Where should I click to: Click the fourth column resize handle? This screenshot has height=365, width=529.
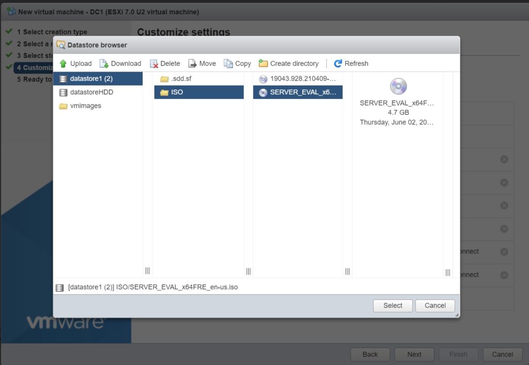pos(448,272)
